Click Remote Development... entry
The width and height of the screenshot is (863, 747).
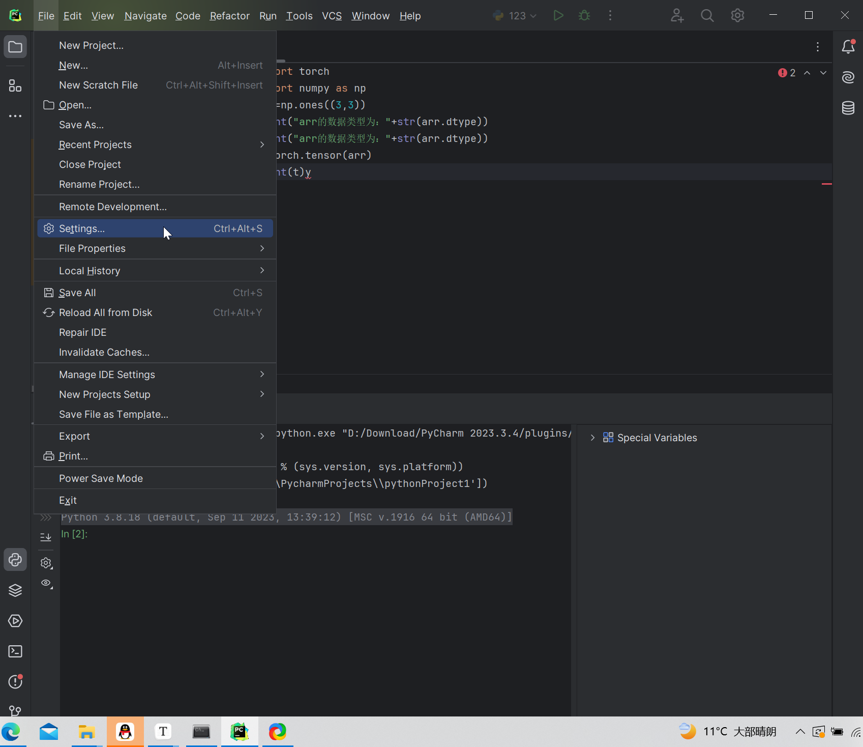[x=155, y=207]
